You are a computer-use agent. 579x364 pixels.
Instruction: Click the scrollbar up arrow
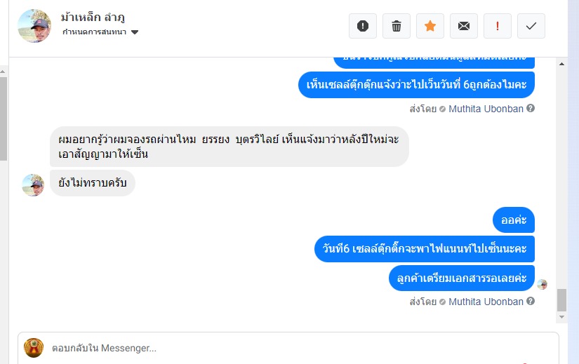point(561,64)
